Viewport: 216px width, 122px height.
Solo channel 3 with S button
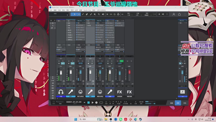pyautogui.click(x=82, y=61)
